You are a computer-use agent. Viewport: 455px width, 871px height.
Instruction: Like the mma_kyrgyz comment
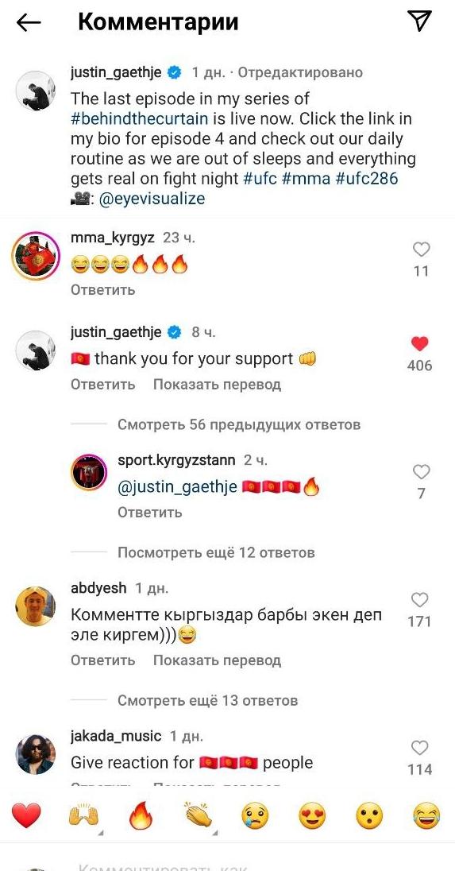pyautogui.click(x=422, y=250)
